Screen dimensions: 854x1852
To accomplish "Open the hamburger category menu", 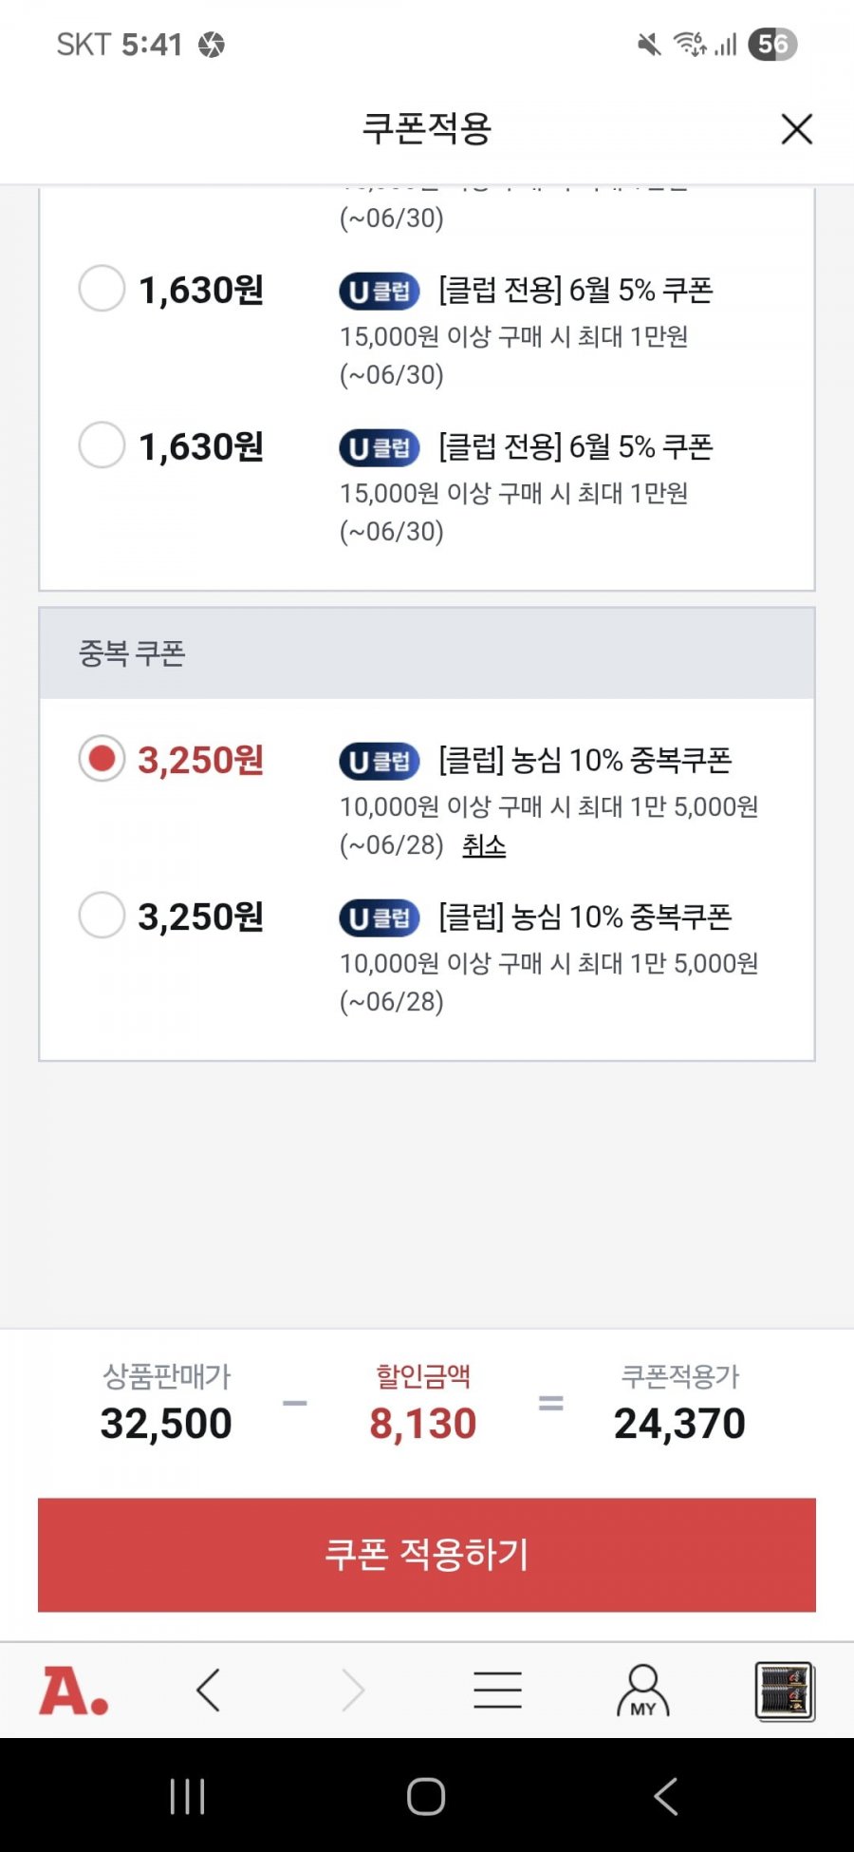I will point(497,1691).
